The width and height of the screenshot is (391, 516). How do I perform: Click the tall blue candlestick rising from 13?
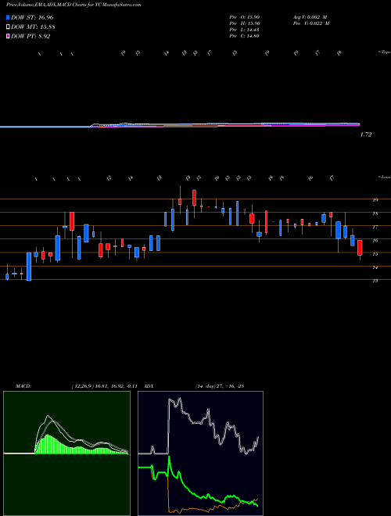pos(29,267)
